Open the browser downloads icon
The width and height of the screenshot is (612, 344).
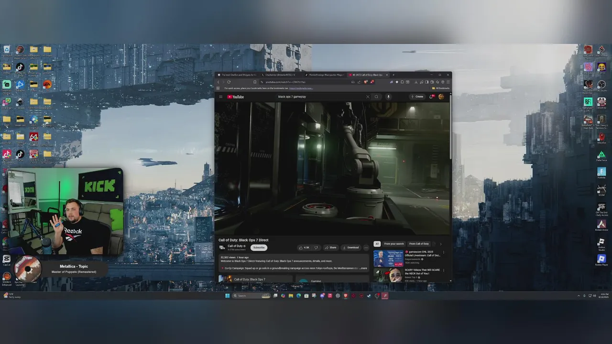click(416, 82)
